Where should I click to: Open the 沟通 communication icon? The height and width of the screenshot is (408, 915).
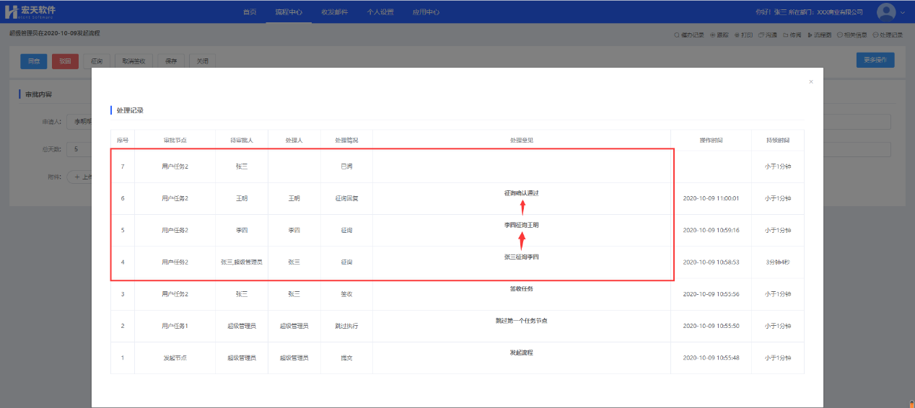coord(768,35)
